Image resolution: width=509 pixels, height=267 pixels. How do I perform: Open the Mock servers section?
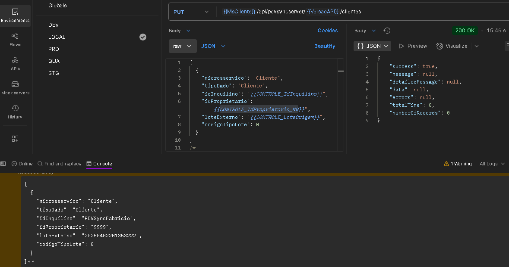tap(15, 88)
